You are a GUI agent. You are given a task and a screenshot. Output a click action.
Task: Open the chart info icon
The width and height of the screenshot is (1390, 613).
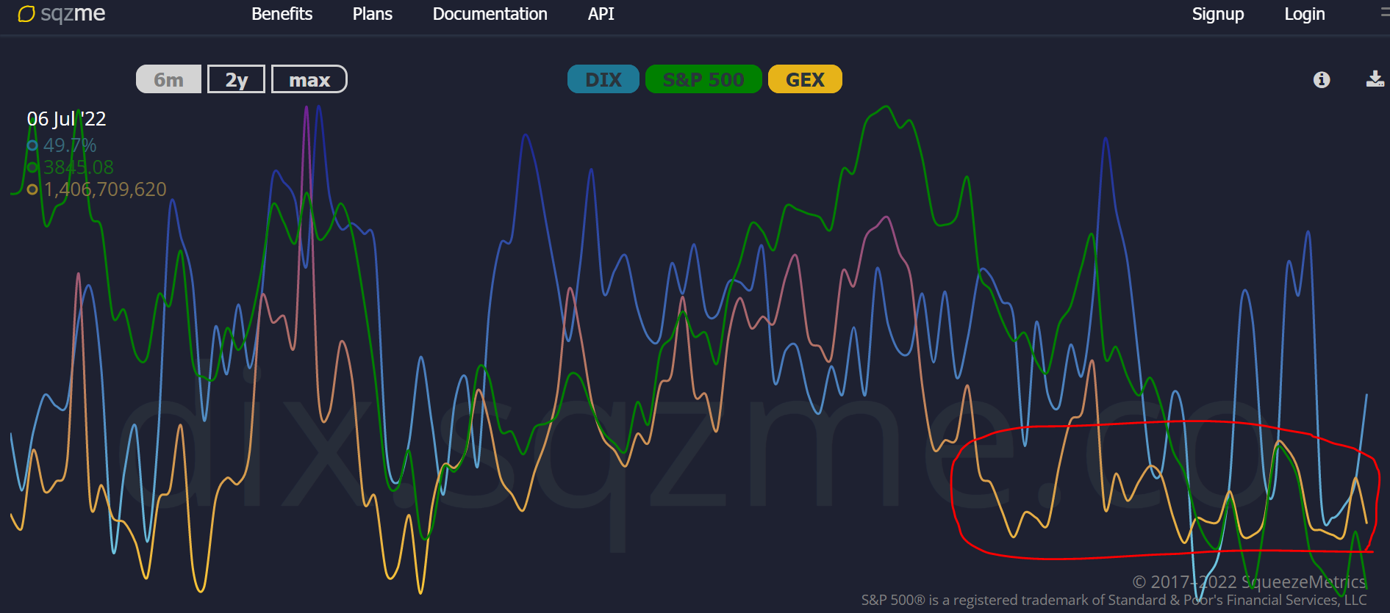tap(1321, 80)
